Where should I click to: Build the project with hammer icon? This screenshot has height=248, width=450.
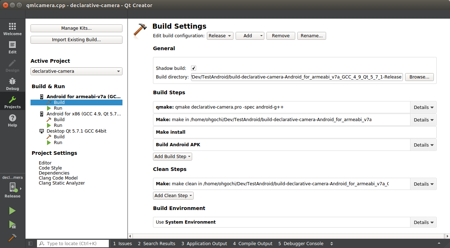[13, 238]
